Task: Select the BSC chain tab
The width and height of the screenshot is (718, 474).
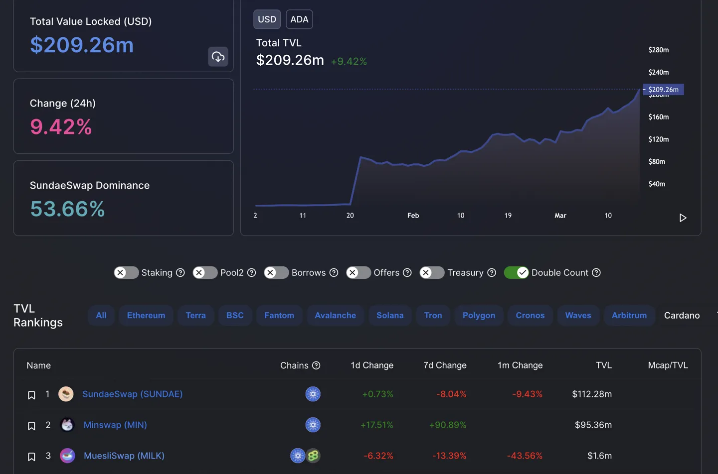Action: 235,315
